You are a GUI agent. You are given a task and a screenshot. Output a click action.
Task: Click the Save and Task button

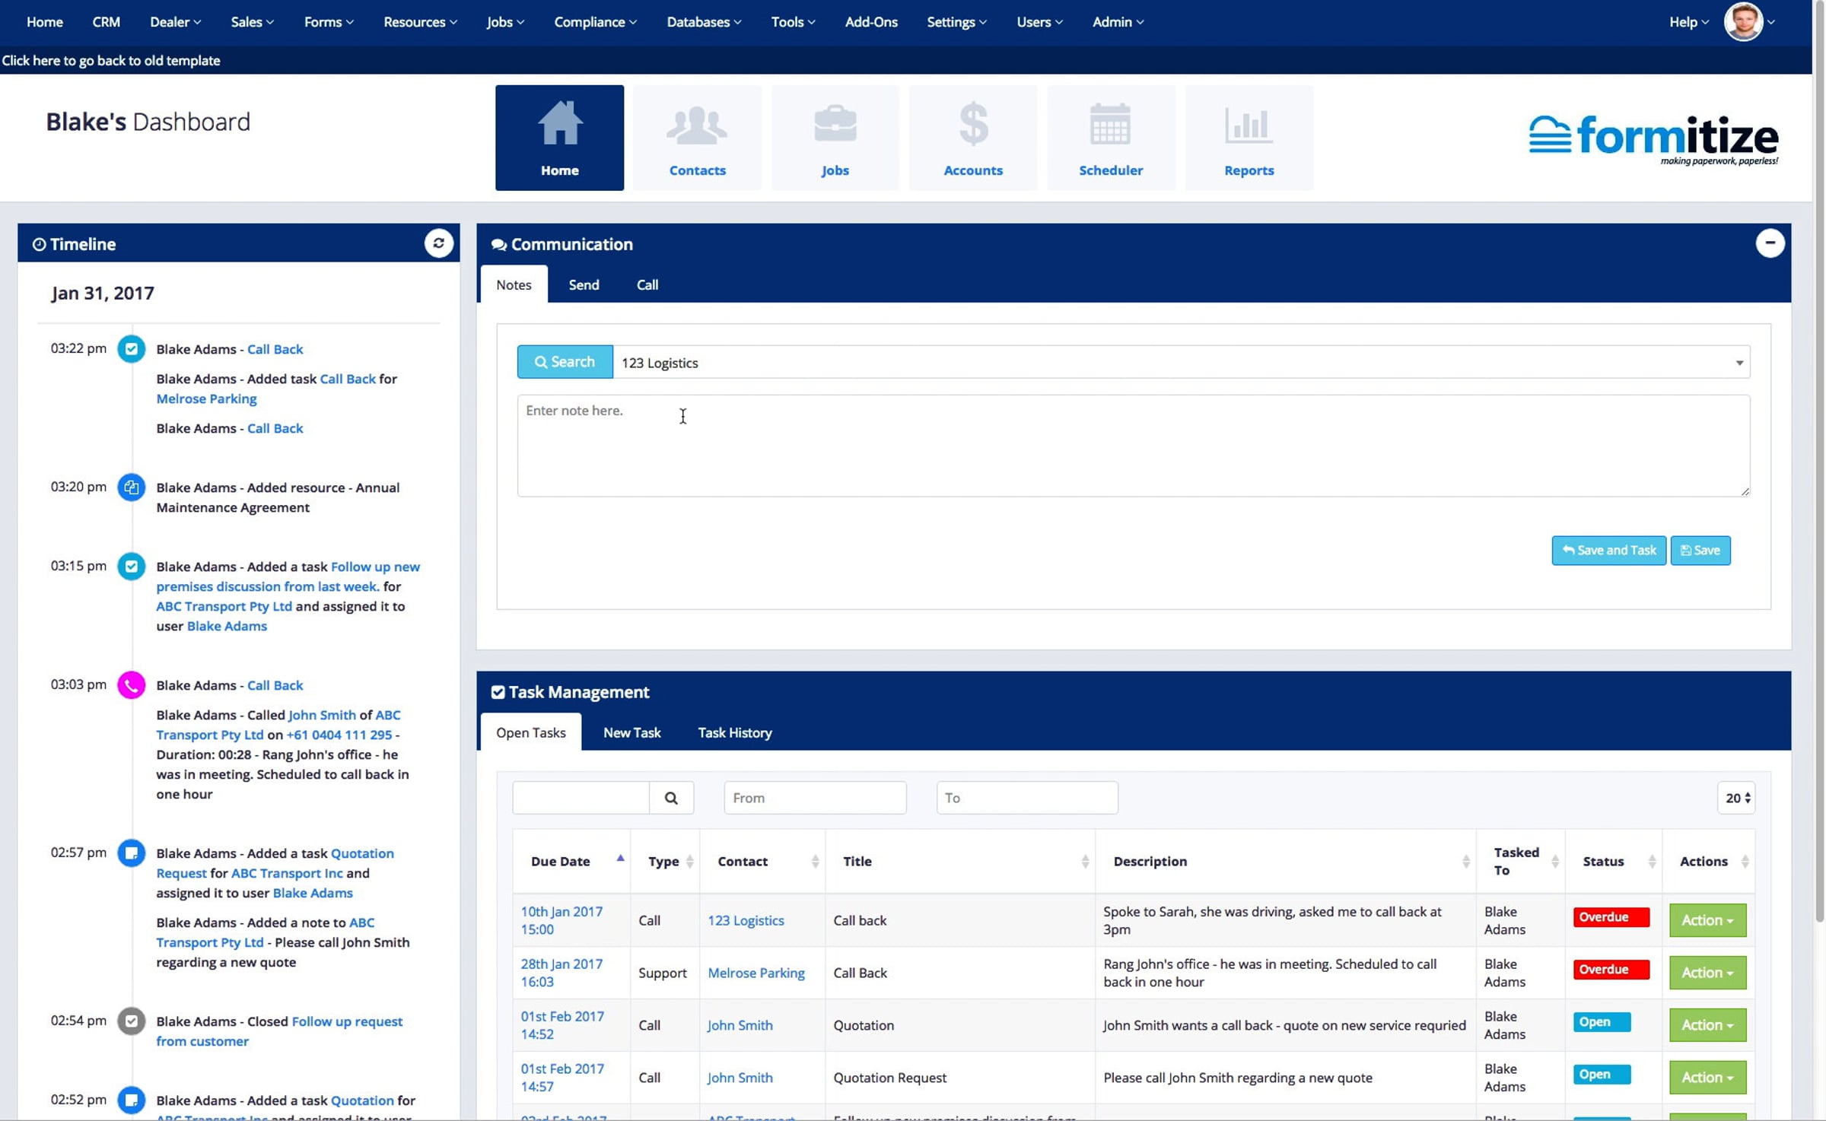[x=1608, y=550]
